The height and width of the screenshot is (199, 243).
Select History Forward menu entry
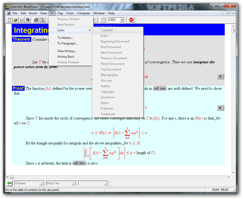pyautogui.click(x=71, y=62)
